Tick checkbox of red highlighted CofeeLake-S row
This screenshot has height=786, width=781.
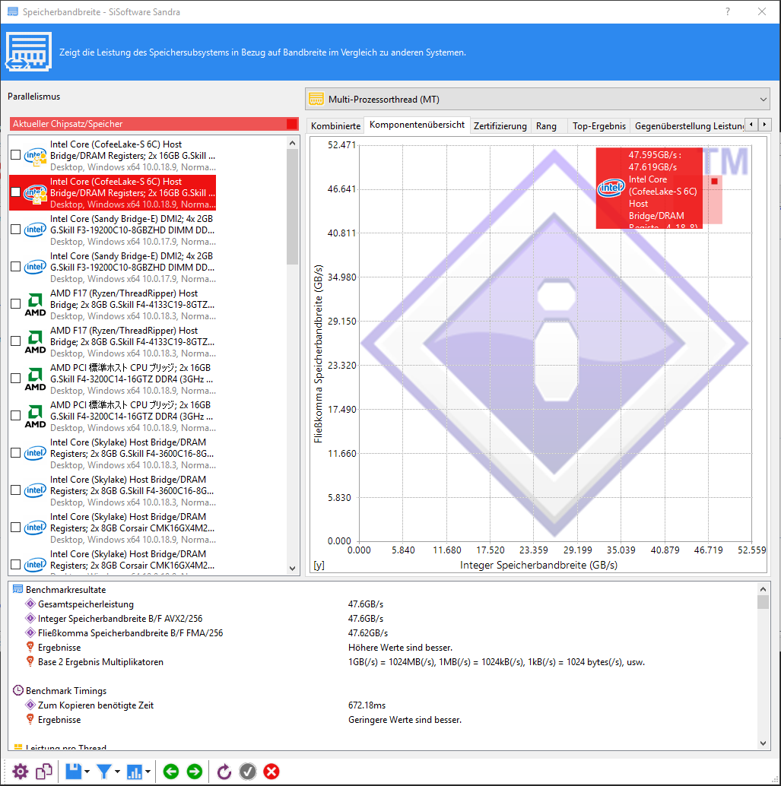[15, 192]
